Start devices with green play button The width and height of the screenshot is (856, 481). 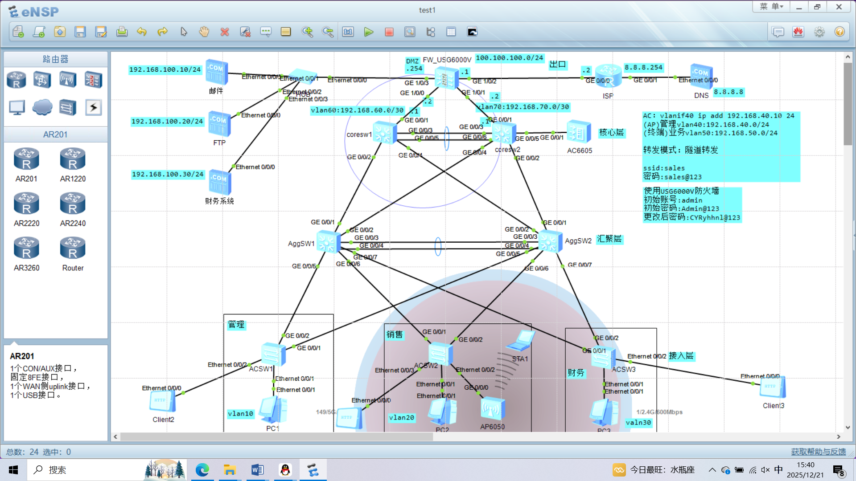click(368, 32)
